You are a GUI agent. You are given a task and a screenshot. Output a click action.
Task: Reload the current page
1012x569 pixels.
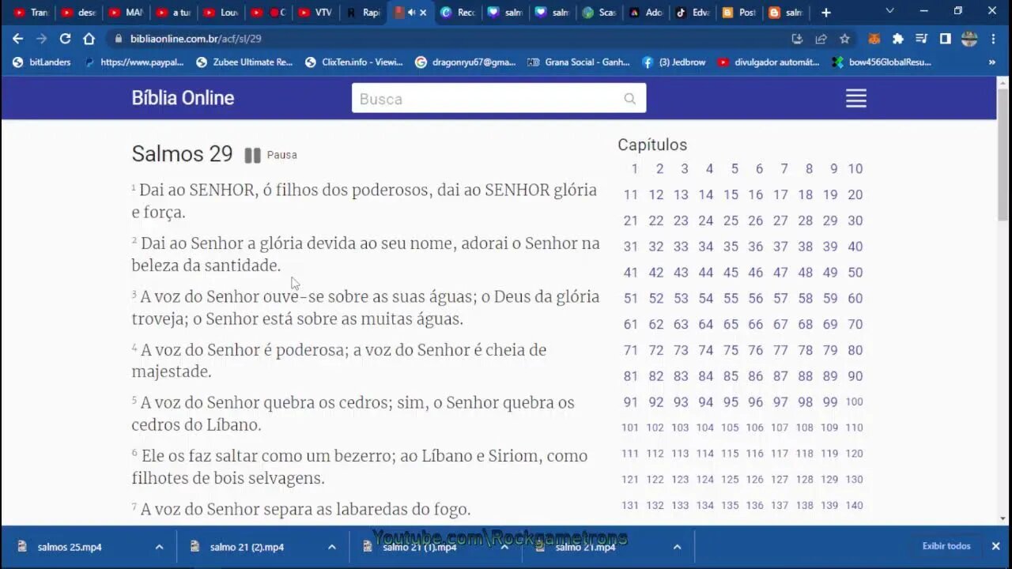65,39
